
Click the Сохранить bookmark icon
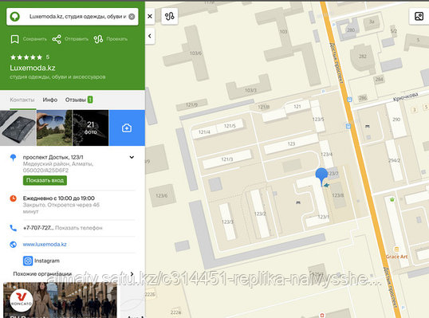click(x=15, y=39)
